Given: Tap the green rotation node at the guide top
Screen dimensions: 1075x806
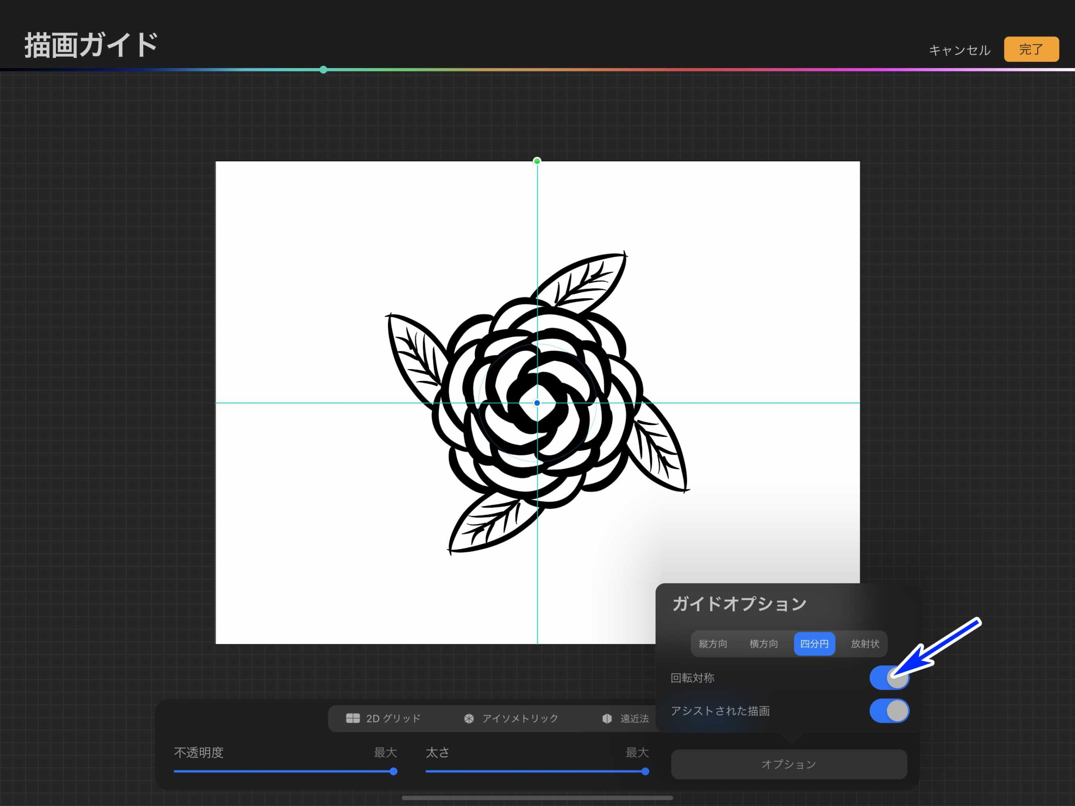Looking at the screenshot, I should (537, 161).
